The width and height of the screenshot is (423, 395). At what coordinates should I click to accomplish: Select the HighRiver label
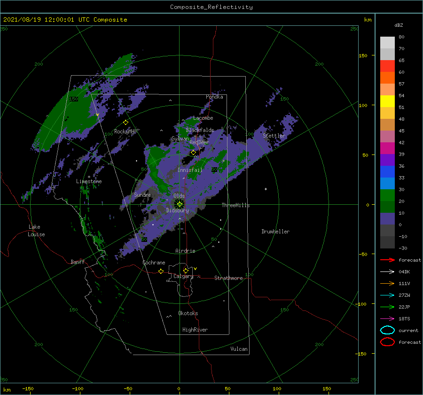point(195,330)
